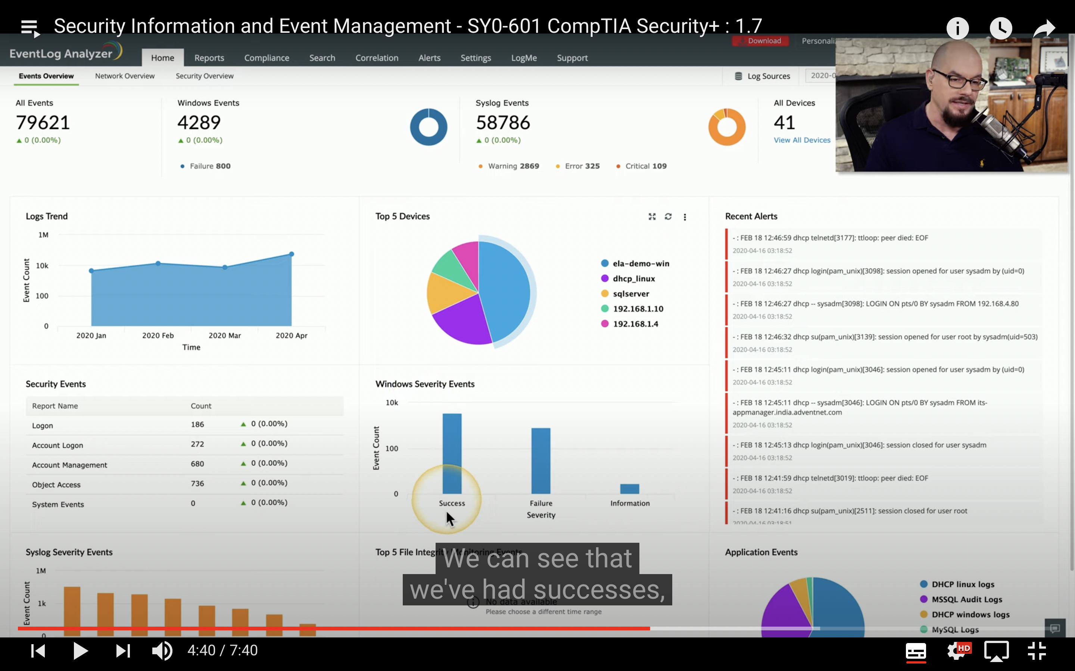Toggle closed captions subtitles button
Image resolution: width=1075 pixels, height=671 pixels.
click(x=916, y=651)
